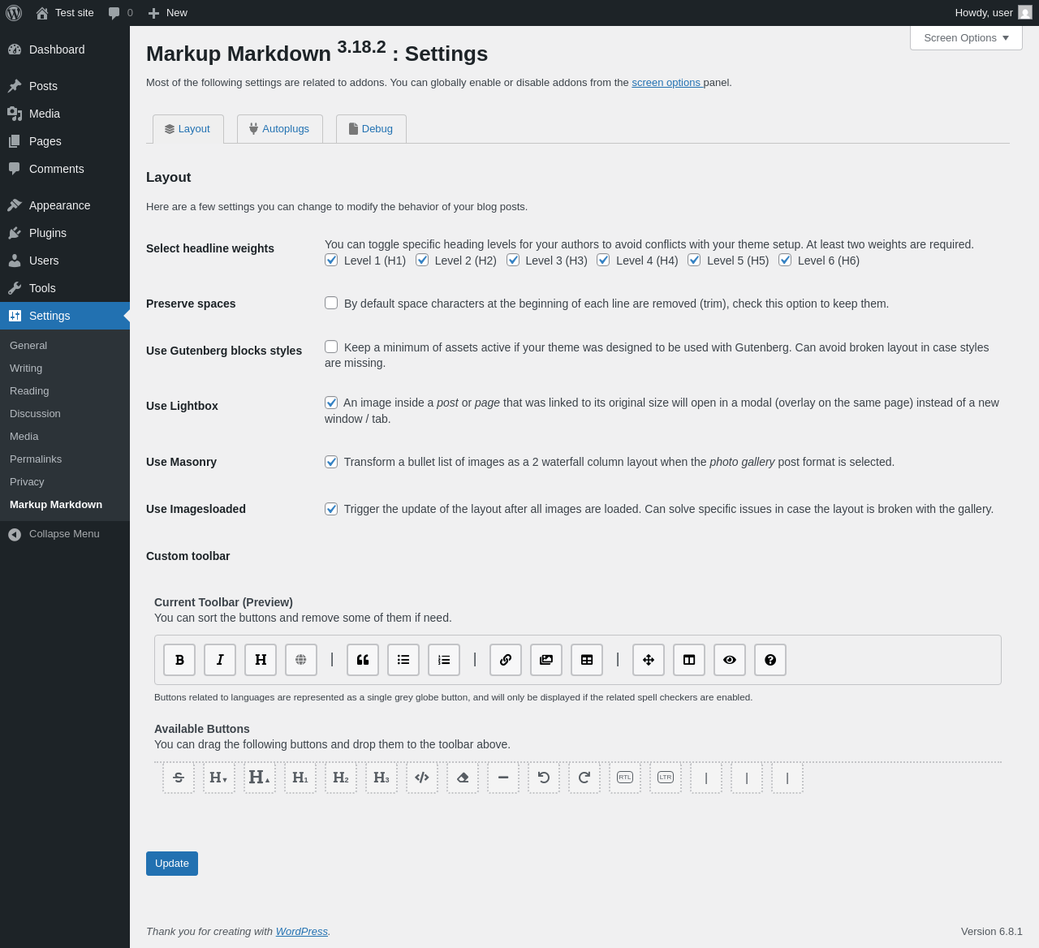Click the grey globe language button
Viewport: 1039px width, 948px height.
(x=301, y=660)
